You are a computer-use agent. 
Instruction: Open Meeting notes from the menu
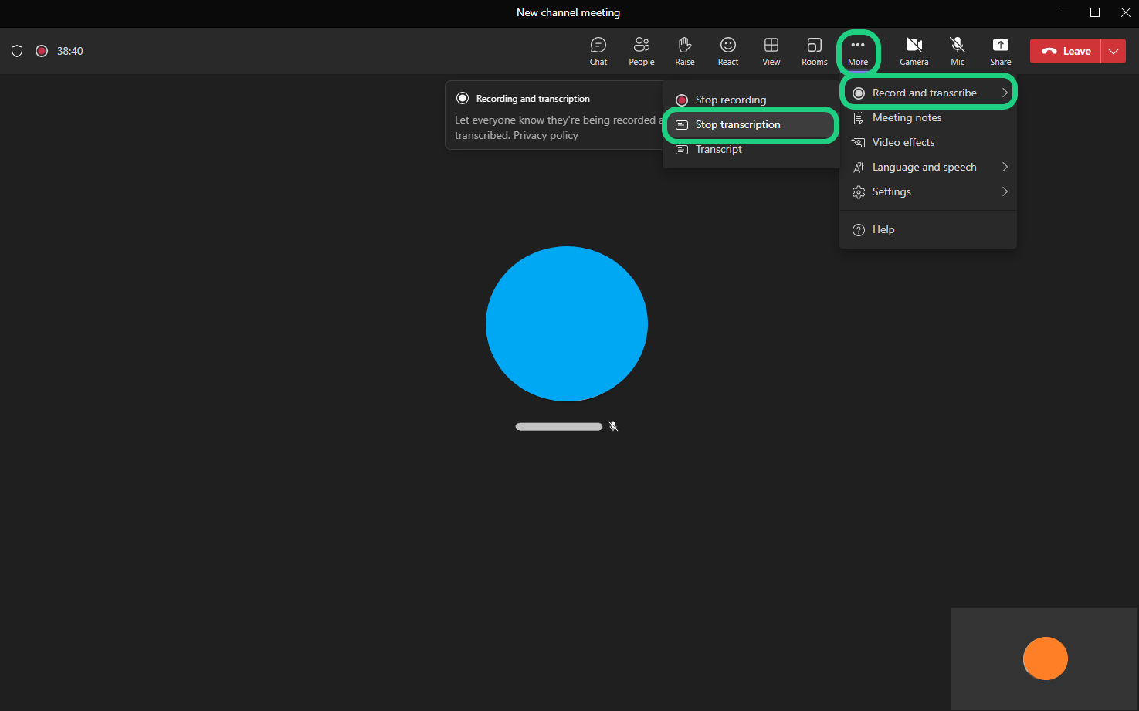tap(907, 118)
